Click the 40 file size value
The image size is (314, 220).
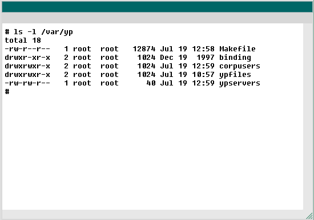(x=151, y=83)
